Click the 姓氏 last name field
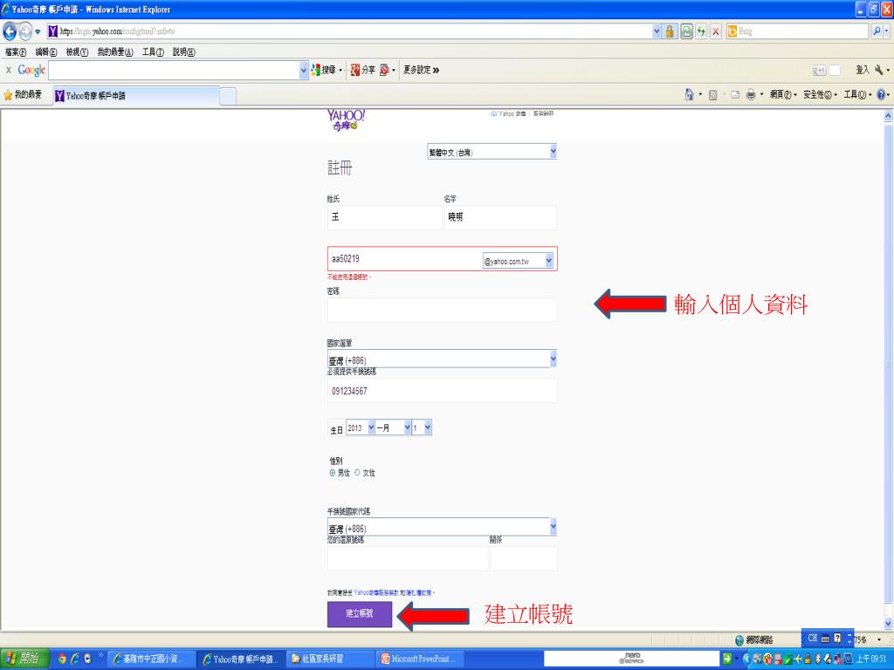Viewport: 894px width, 670px height. (x=384, y=217)
